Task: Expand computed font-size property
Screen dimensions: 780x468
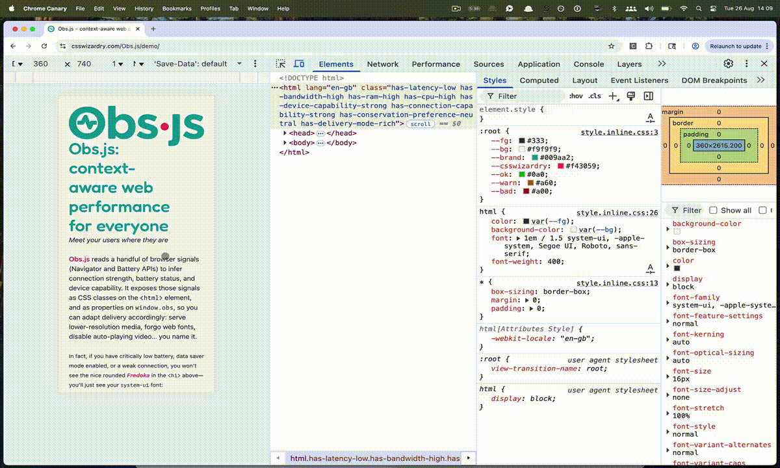Action: [668, 376]
